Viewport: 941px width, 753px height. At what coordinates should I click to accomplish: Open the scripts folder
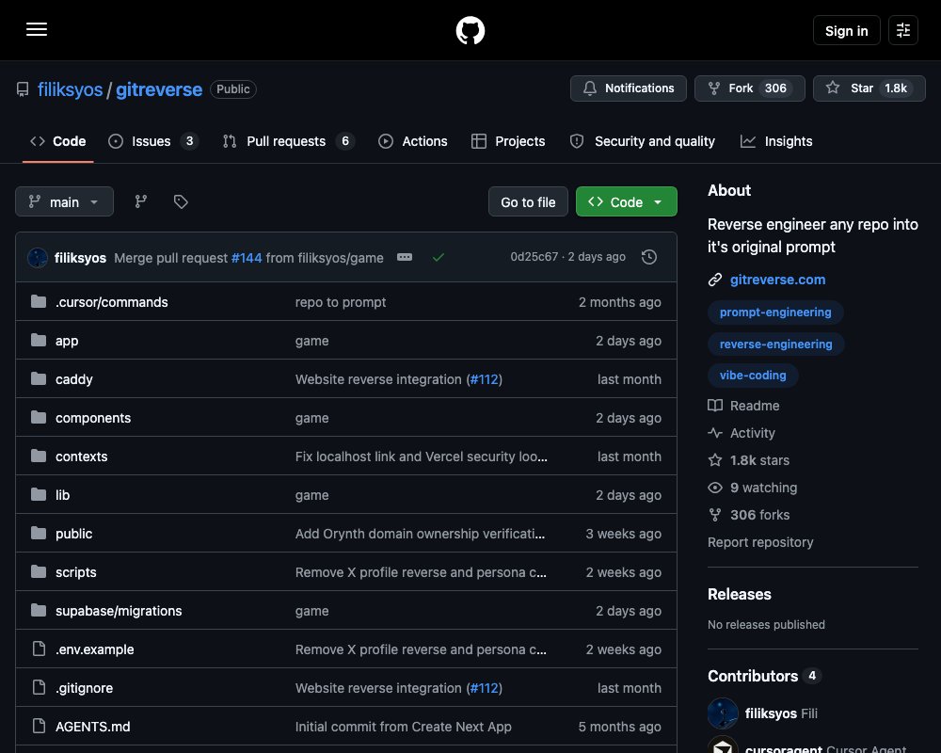[x=75, y=572]
